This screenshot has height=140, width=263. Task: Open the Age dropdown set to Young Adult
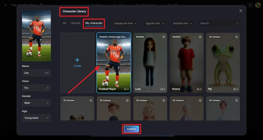pyautogui.click(x=36, y=118)
